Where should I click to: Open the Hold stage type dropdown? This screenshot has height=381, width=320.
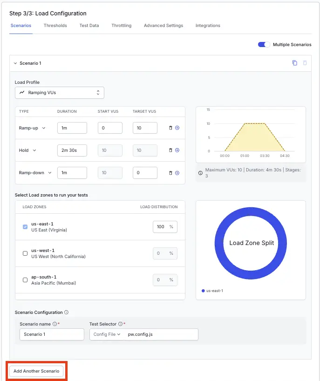[27, 150]
